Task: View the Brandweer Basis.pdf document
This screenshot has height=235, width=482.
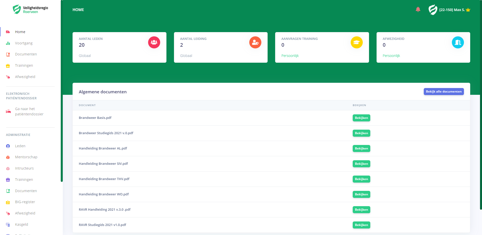Action: coord(361,118)
